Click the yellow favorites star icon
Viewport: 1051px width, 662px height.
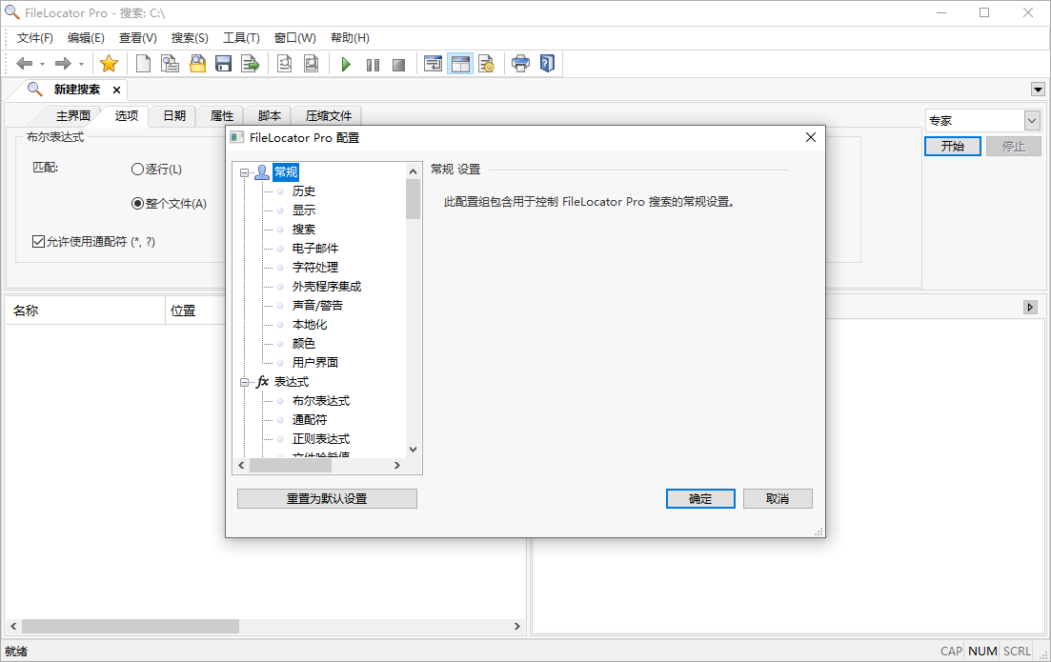(110, 63)
